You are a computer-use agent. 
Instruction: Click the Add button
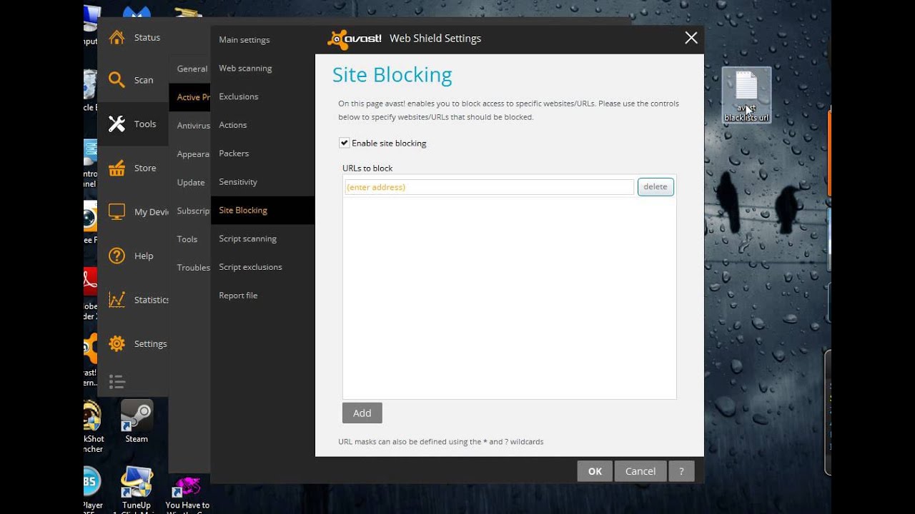click(x=362, y=413)
